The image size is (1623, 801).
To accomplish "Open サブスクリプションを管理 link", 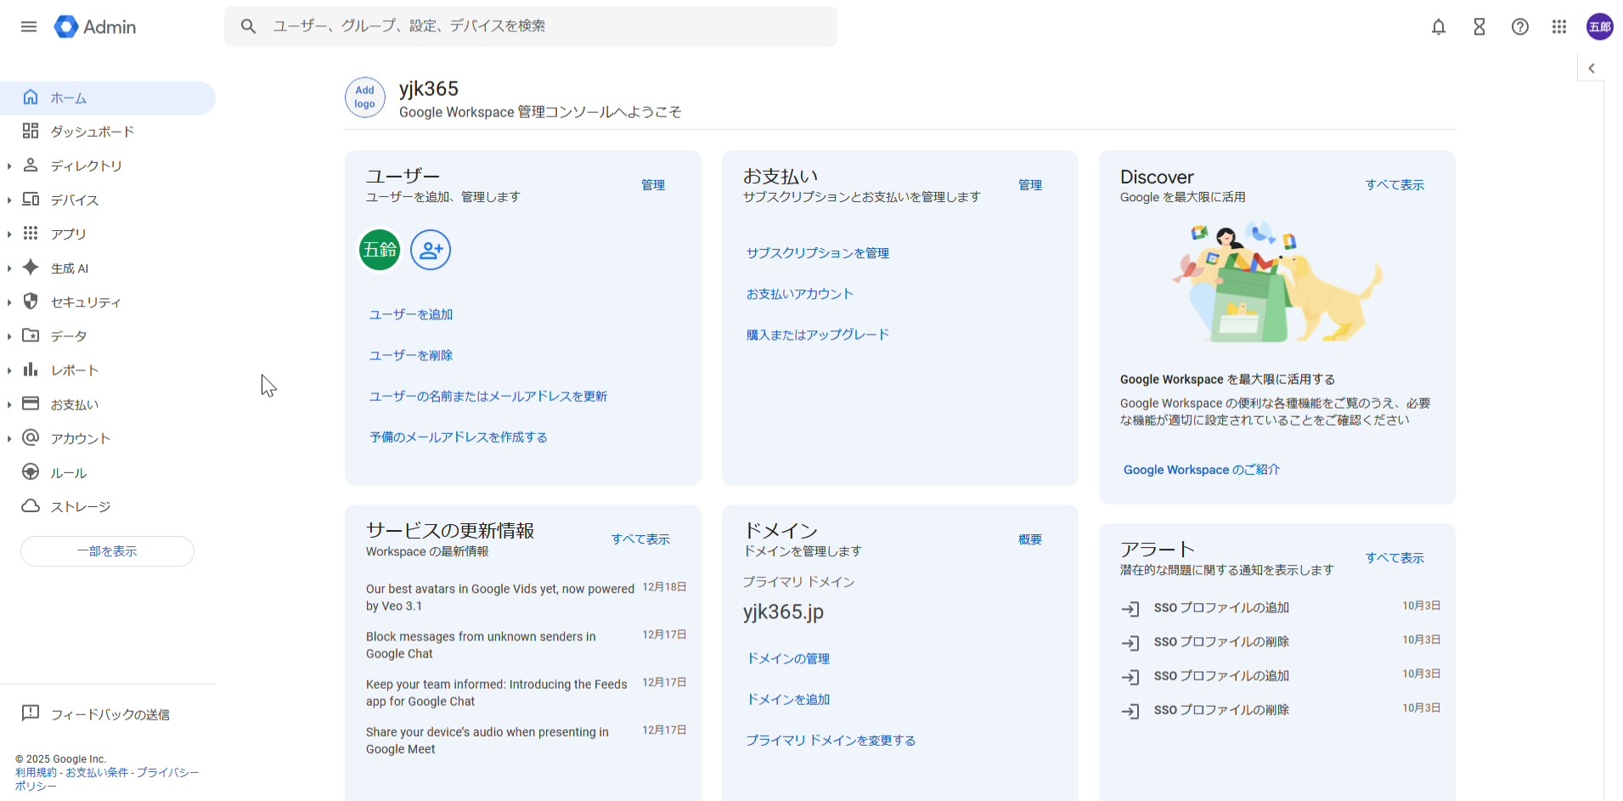I will (817, 253).
